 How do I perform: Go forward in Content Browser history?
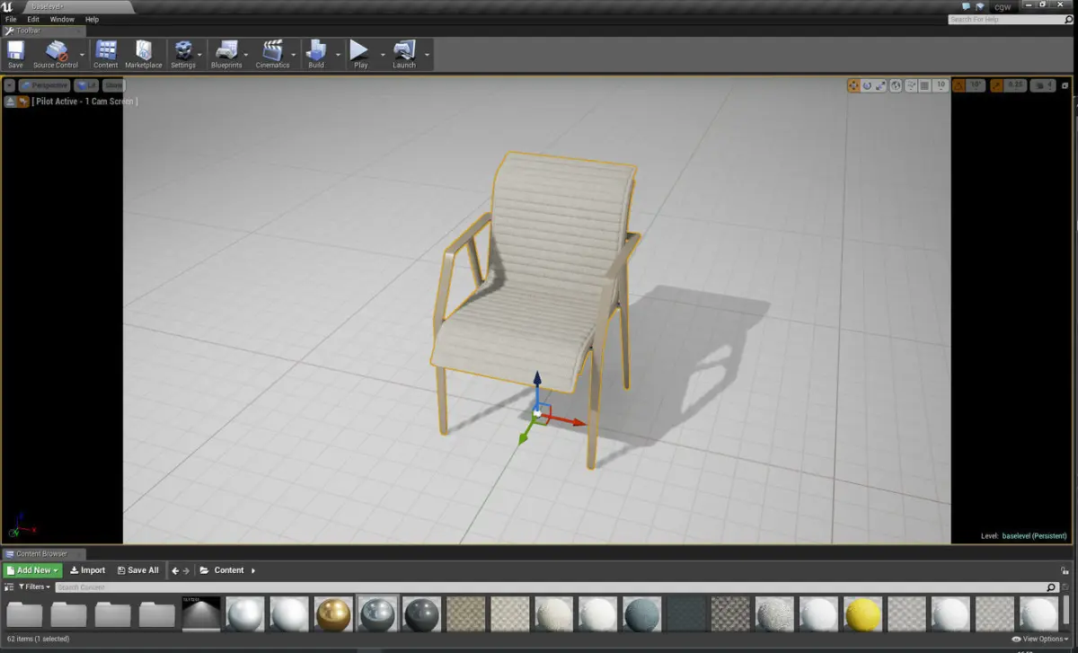pos(186,570)
